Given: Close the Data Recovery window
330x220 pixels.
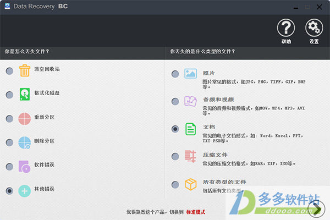Looking at the screenshot, I should tap(319, 7).
